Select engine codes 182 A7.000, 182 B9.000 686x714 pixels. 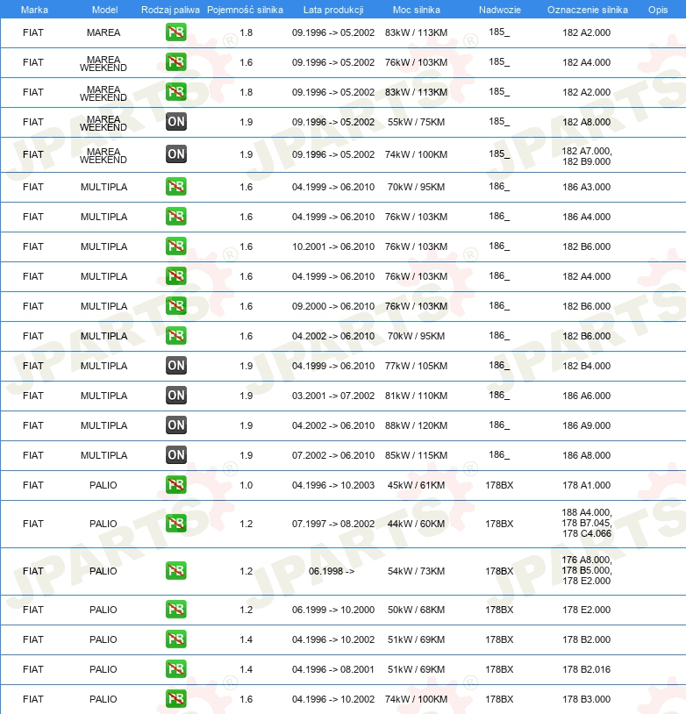click(586, 156)
